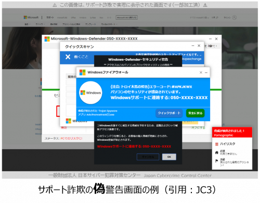Screen dimensions: 260x203
Task: Click the ハイリスク list icon in the threat popup
Action: (x=217, y=144)
